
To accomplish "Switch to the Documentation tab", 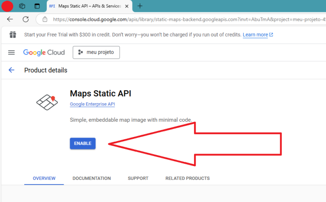I will [92, 178].
